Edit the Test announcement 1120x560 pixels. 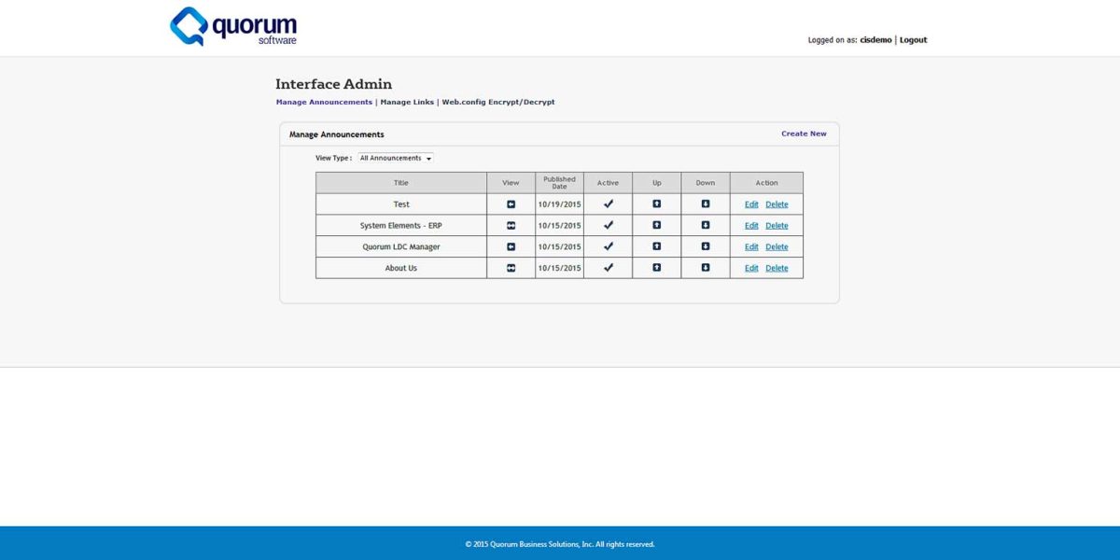751,203
